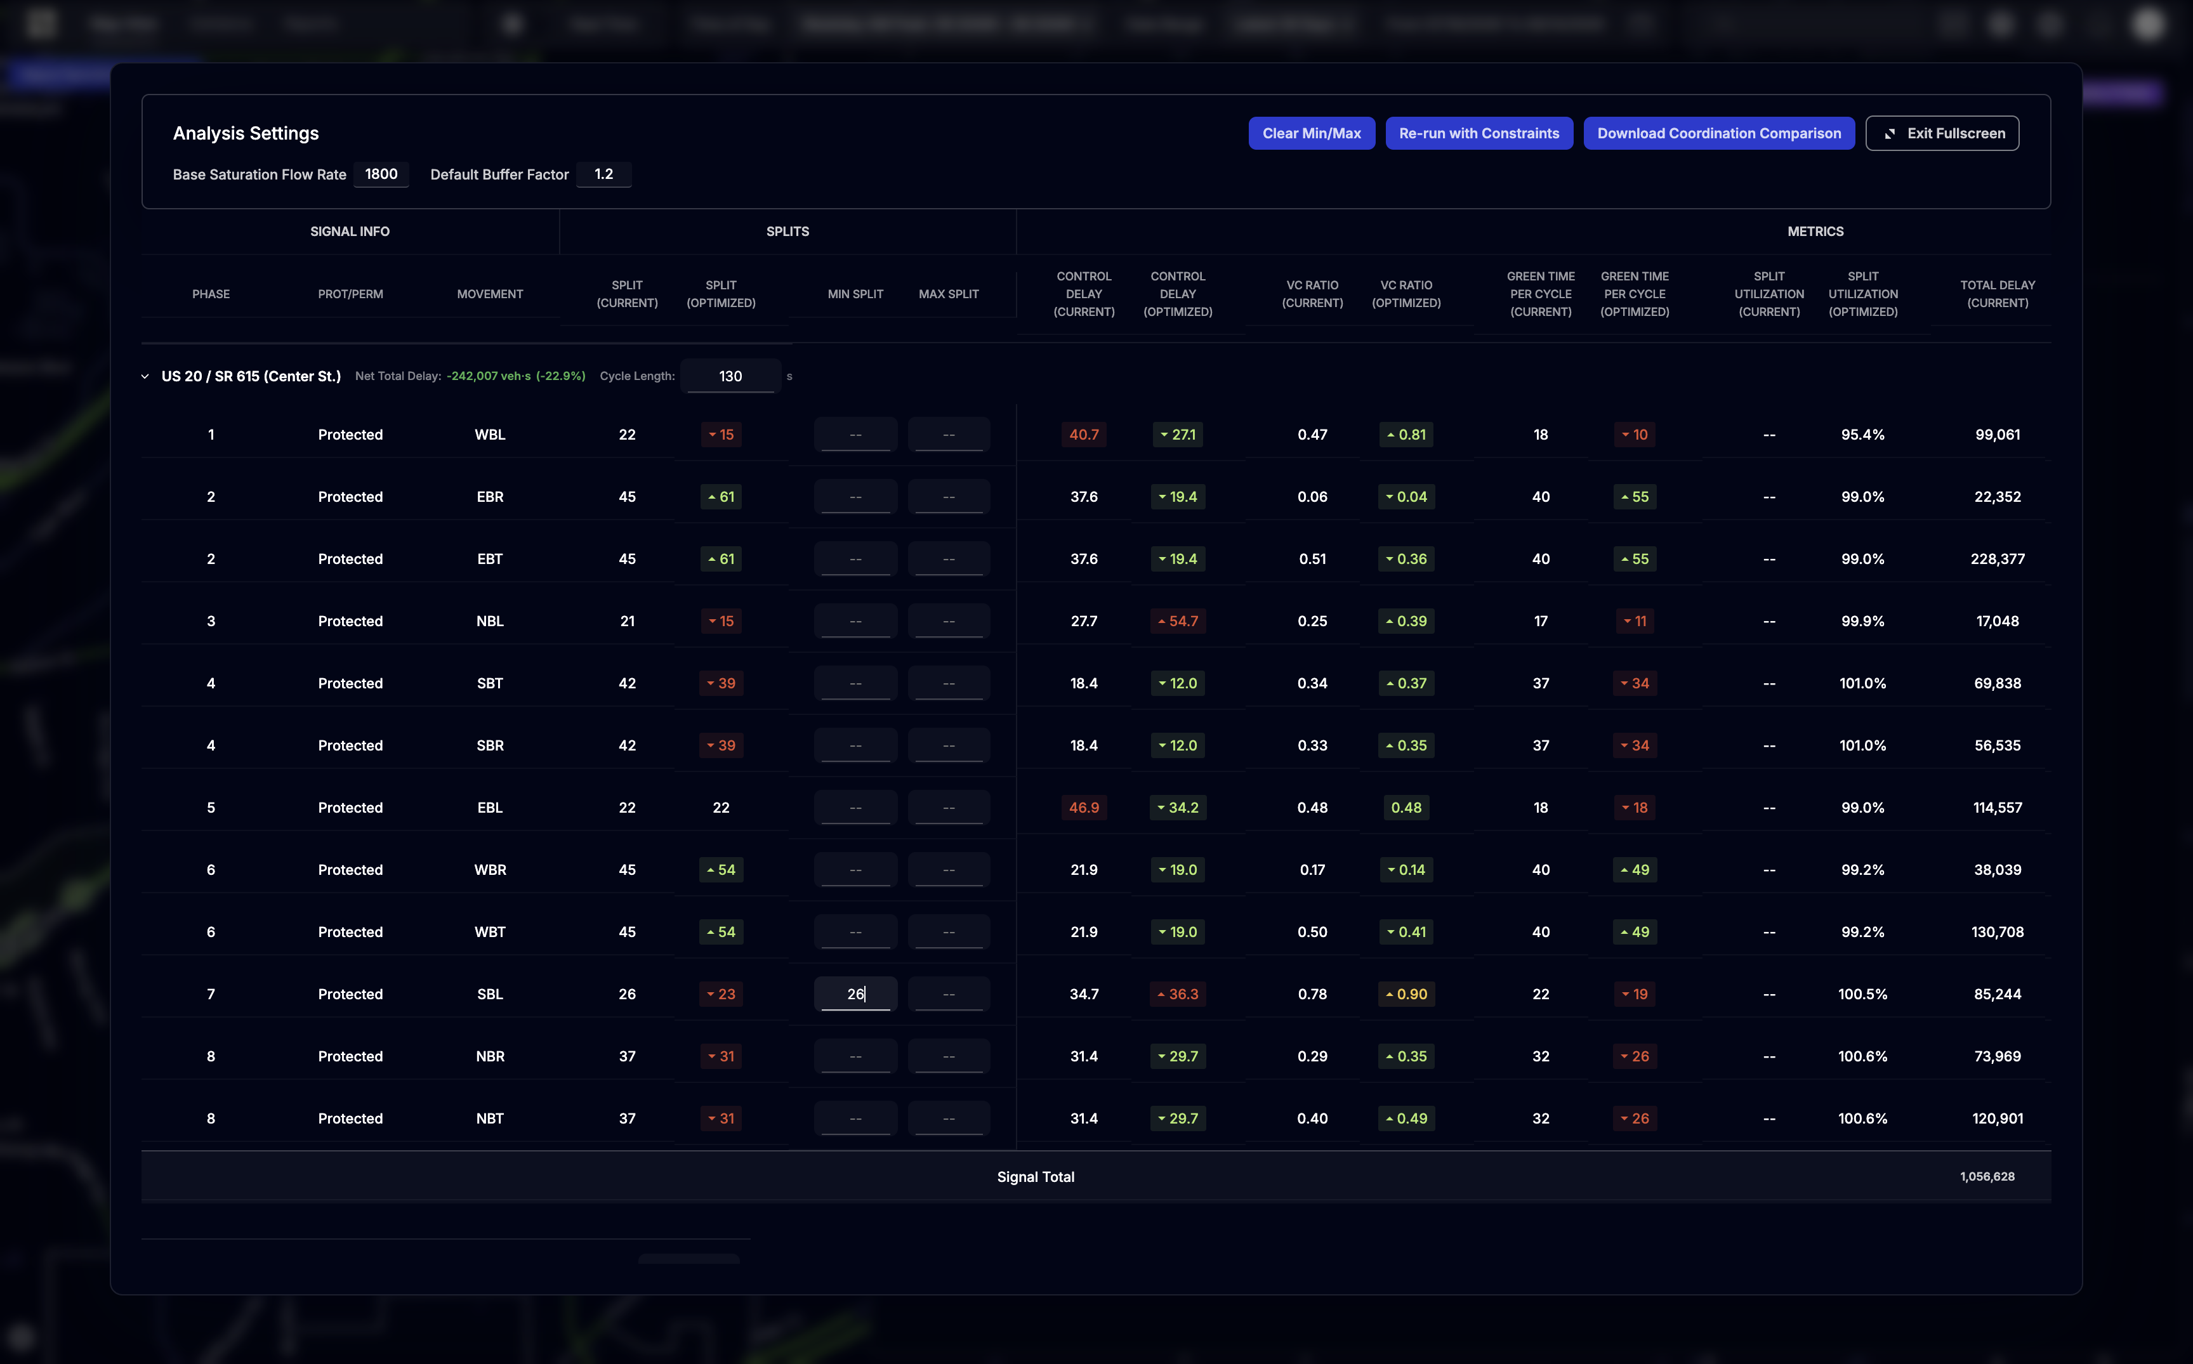Set min split for NBL row
This screenshot has width=2193, height=1364.
coord(855,622)
